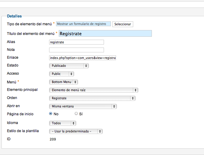Click the Alias label
This screenshot has height=155, width=204.
11,42
